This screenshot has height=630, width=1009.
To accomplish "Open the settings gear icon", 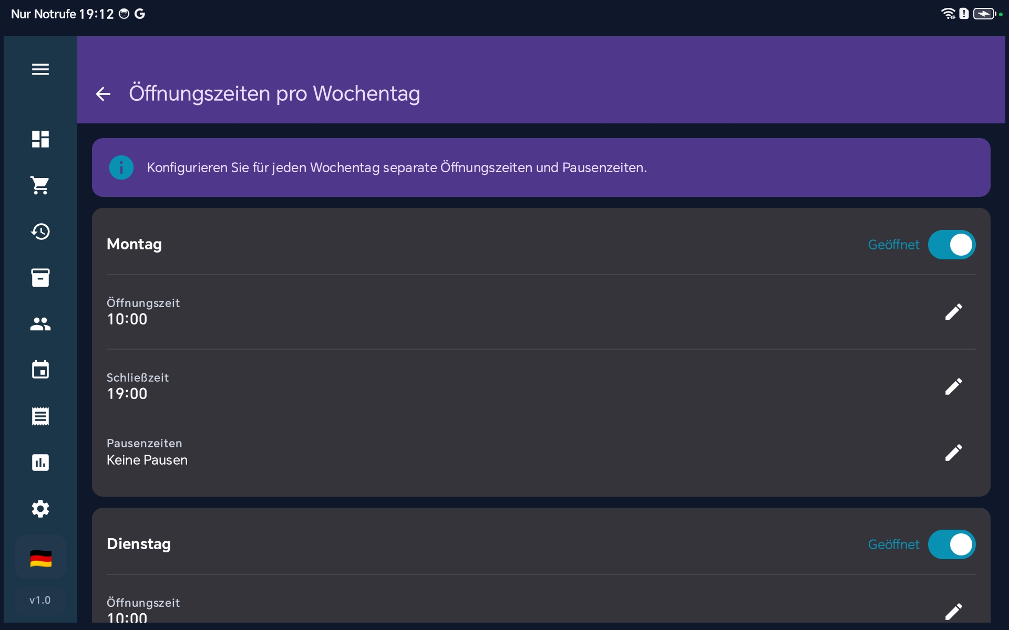I will pyautogui.click(x=40, y=509).
